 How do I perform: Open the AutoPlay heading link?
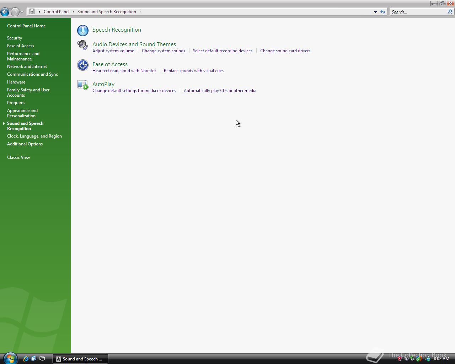click(103, 84)
